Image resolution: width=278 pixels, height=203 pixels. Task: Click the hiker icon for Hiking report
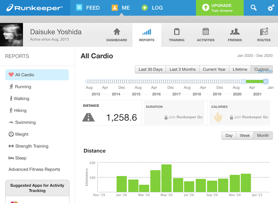click(x=11, y=111)
